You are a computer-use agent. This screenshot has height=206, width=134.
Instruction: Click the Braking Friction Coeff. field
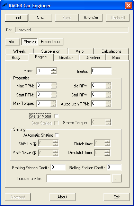59,167
